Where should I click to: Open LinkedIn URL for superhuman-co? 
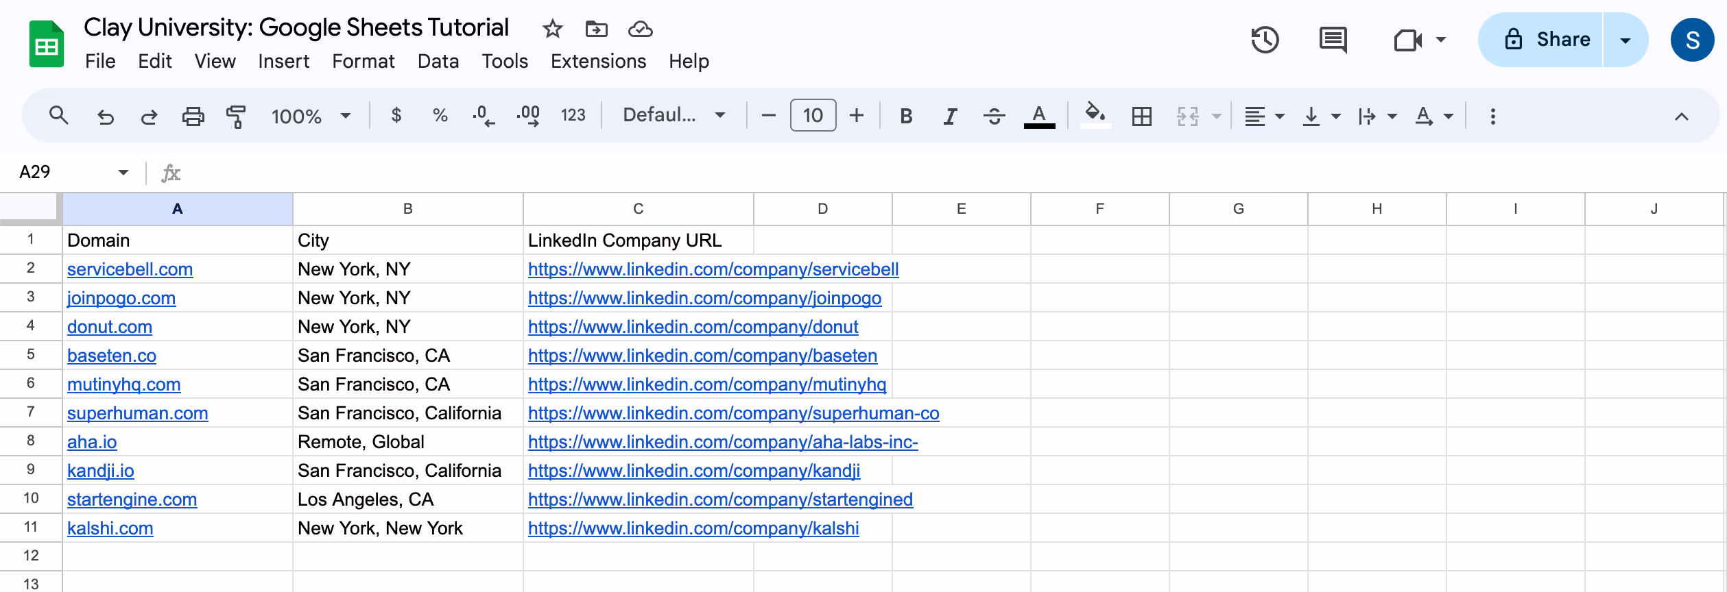733,413
